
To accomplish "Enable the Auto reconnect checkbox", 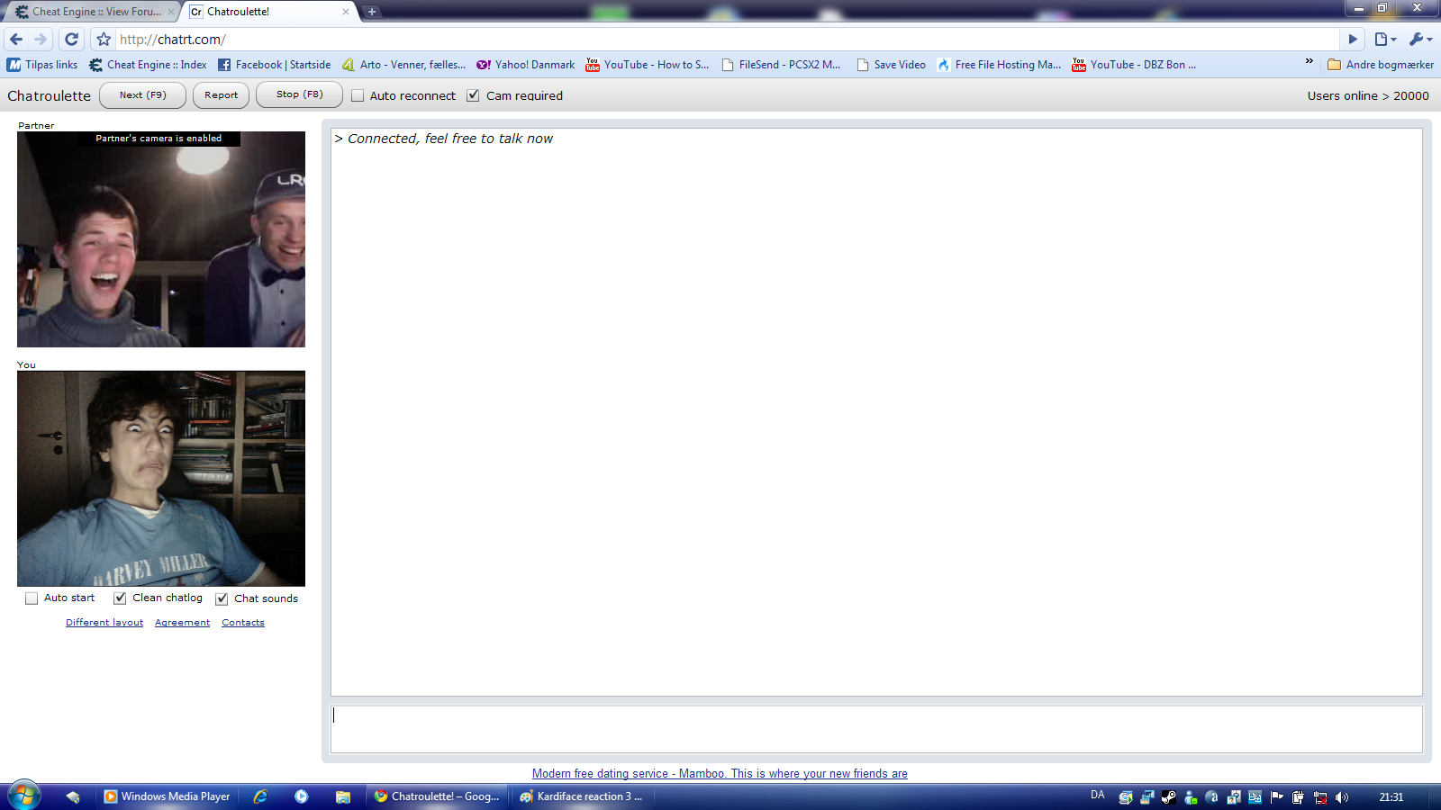I will (358, 95).
